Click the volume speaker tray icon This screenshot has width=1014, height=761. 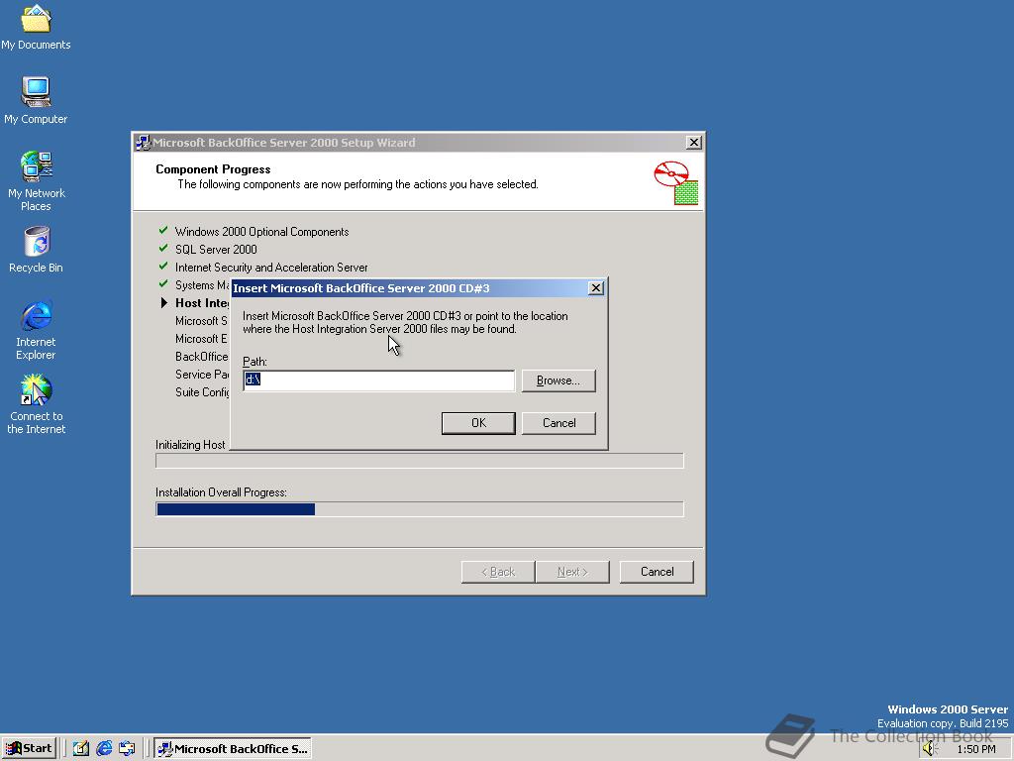pos(929,749)
